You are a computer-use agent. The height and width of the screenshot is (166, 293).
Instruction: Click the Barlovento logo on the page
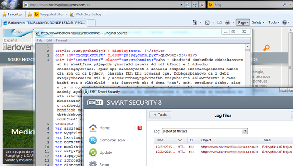18,47
